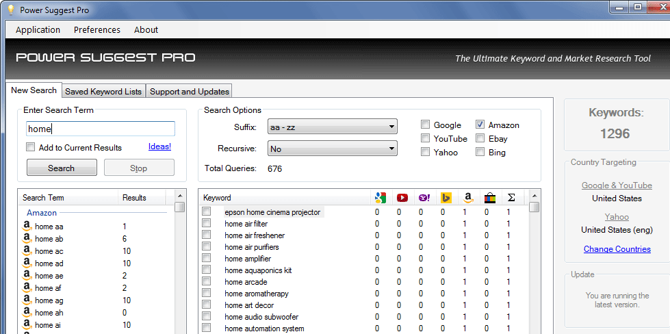
Task: Click the Amazon column header icon
Action: (x=468, y=198)
